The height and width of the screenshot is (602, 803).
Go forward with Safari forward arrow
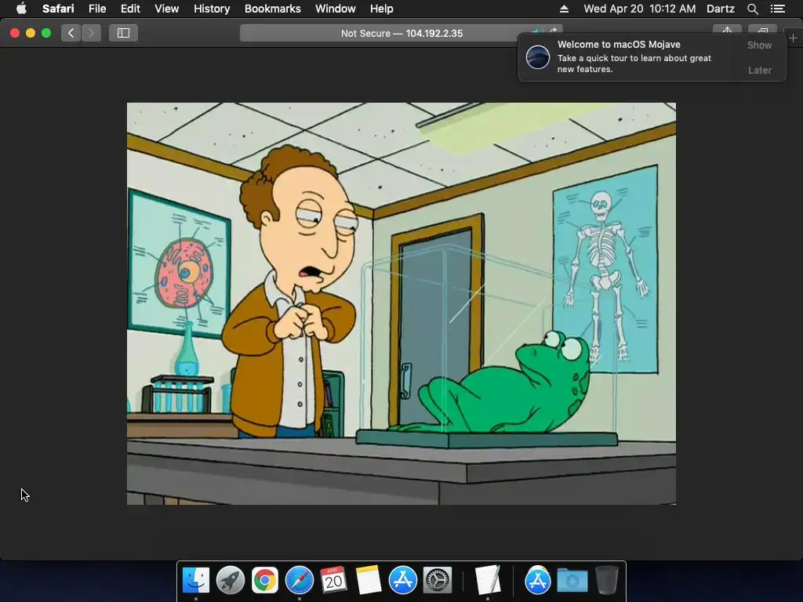[x=91, y=33]
